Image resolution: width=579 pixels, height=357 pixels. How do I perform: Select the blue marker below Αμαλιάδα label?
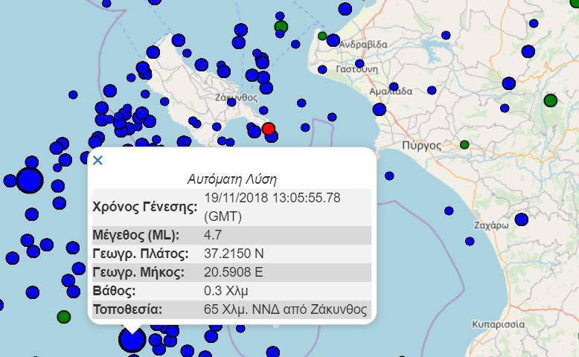point(379,109)
